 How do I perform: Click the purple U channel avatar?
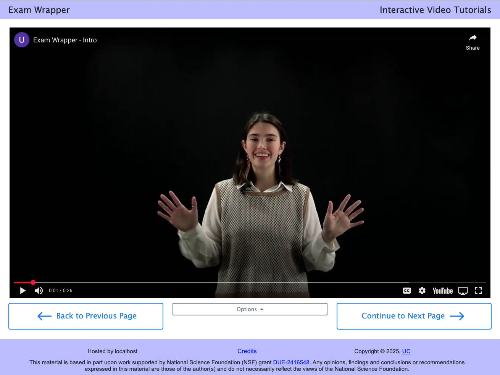22,40
